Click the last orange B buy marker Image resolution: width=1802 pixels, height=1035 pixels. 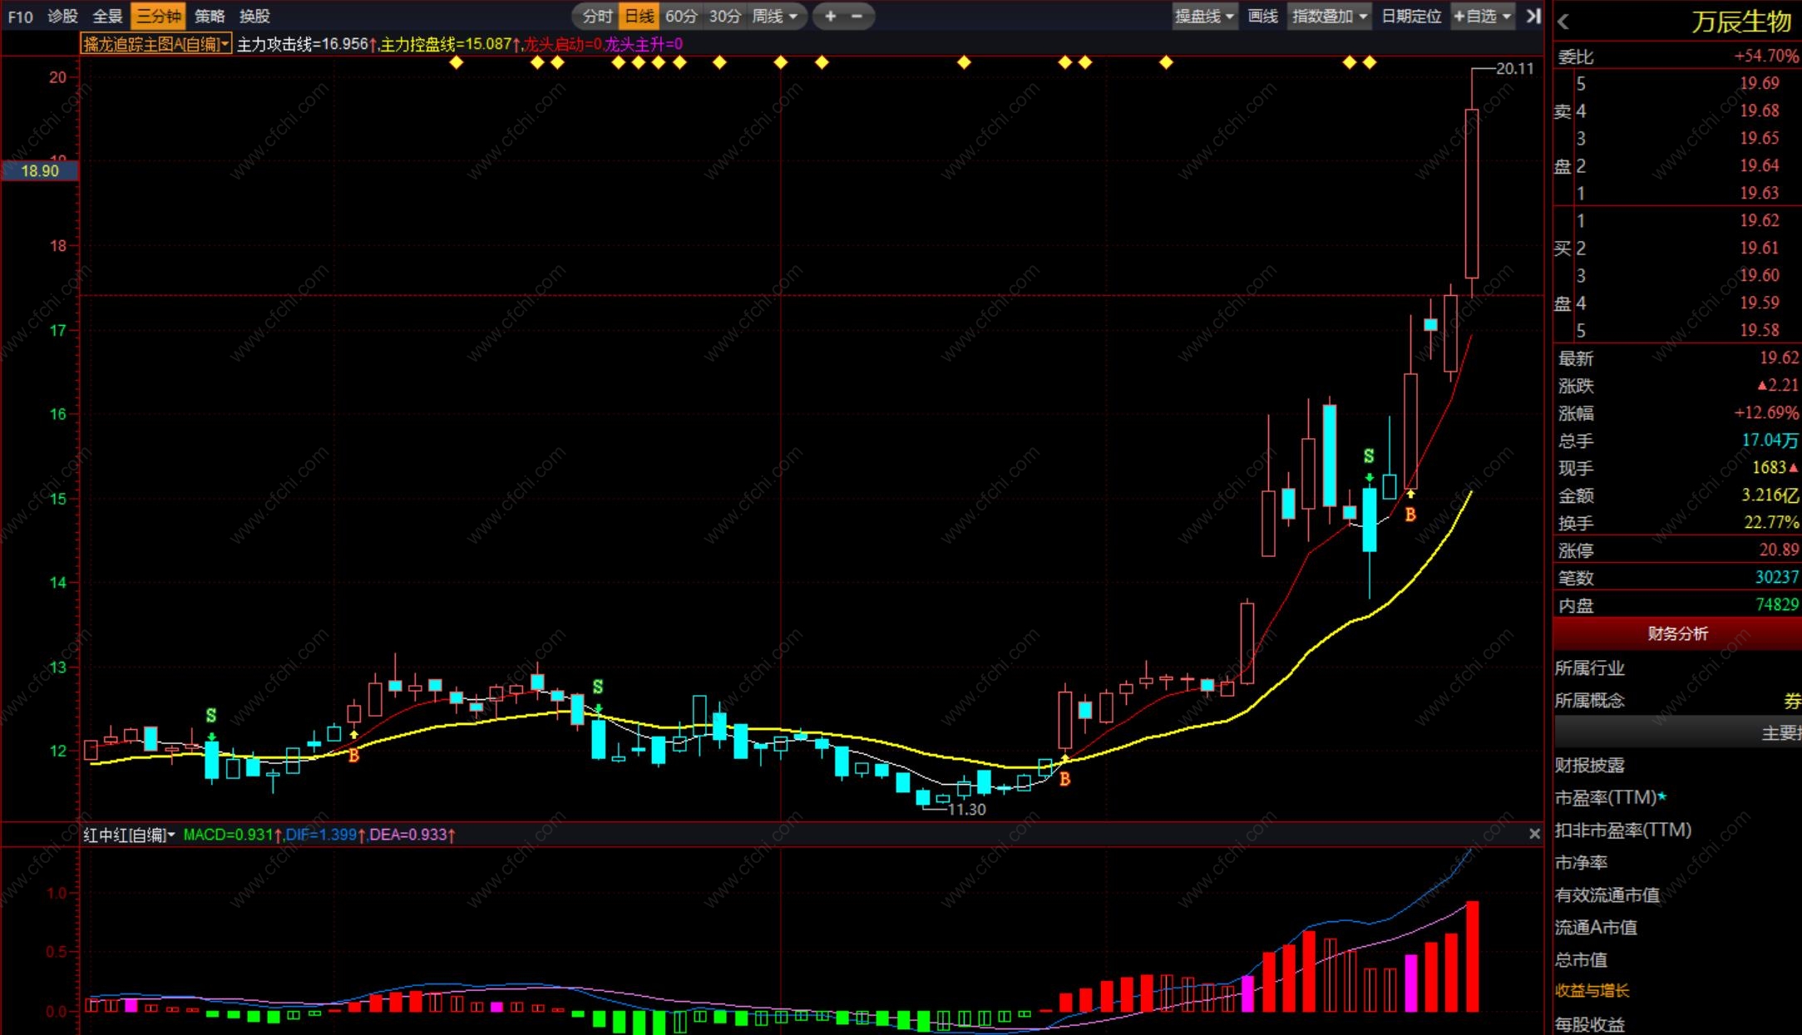pos(1410,515)
